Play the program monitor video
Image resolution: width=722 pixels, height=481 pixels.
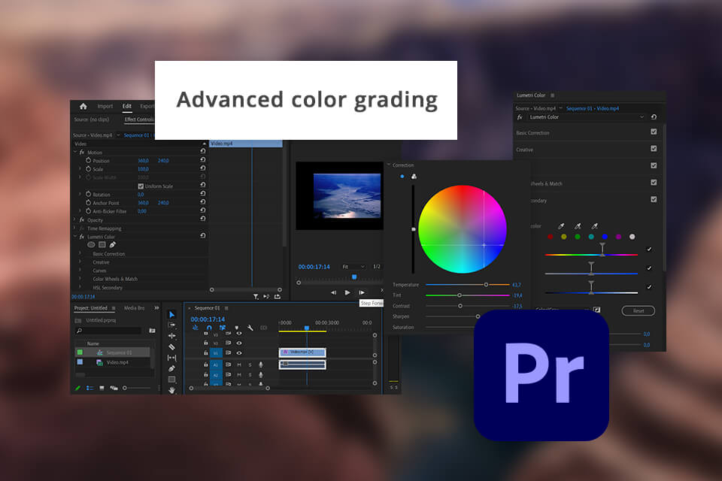click(347, 292)
